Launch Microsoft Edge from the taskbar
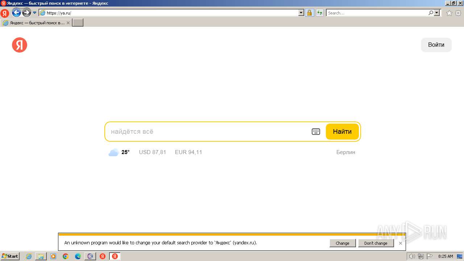Image resolution: width=464 pixels, height=261 pixels. (78, 256)
